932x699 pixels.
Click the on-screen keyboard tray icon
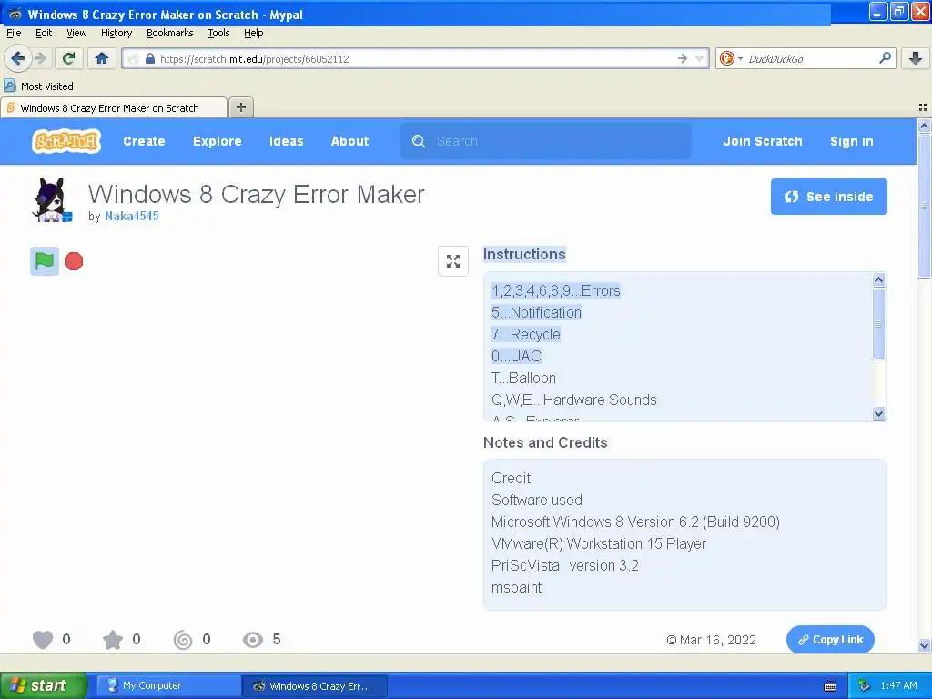coord(830,686)
